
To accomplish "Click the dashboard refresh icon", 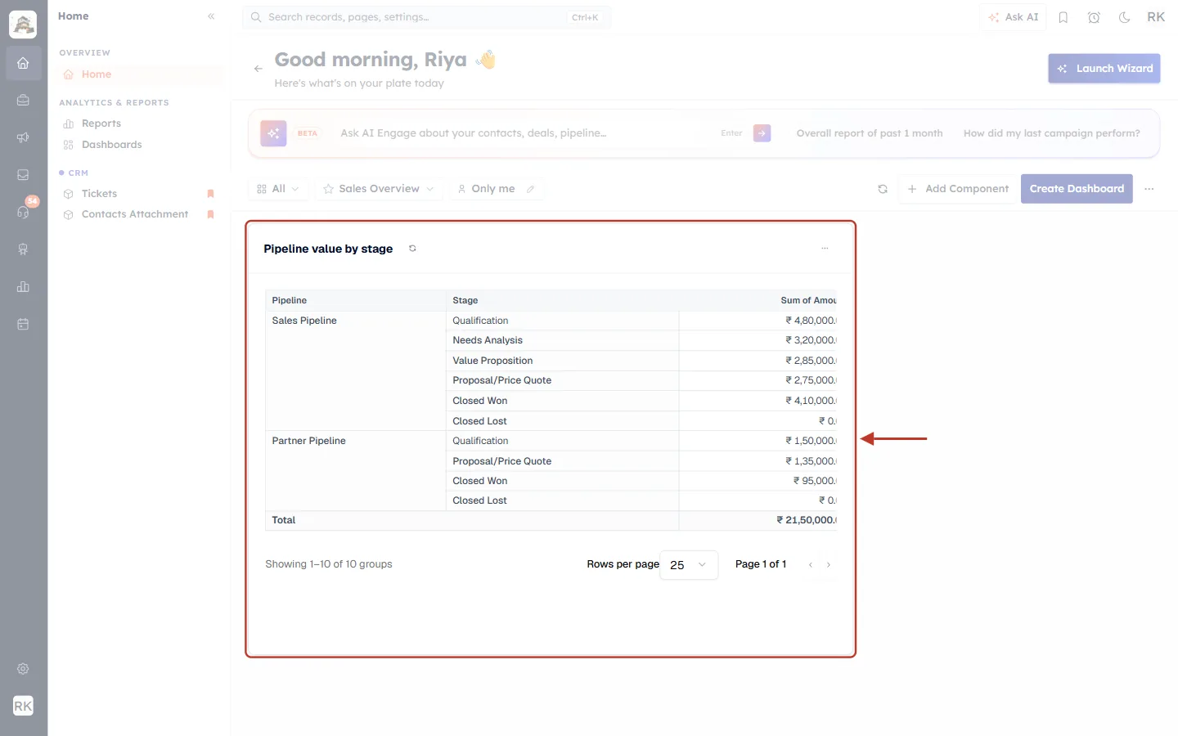I will pyautogui.click(x=883, y=189).
